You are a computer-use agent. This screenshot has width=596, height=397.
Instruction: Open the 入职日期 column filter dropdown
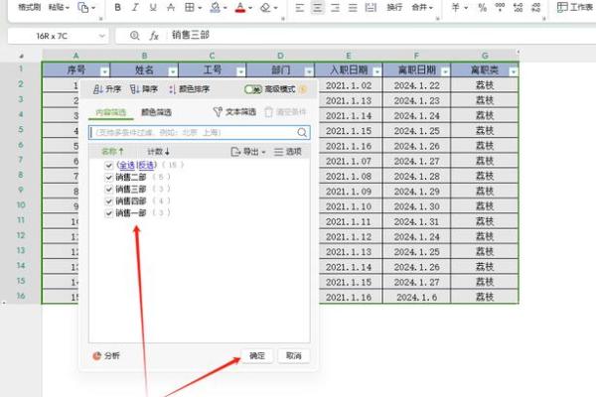point(377,71)
